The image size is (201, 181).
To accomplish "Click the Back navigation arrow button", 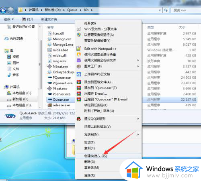I will click(4, 10).
